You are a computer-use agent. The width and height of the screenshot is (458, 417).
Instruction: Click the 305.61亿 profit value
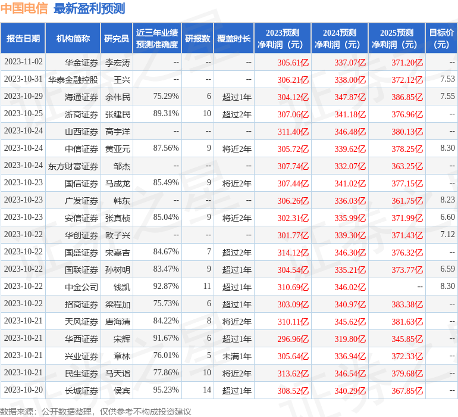(293, 63)
